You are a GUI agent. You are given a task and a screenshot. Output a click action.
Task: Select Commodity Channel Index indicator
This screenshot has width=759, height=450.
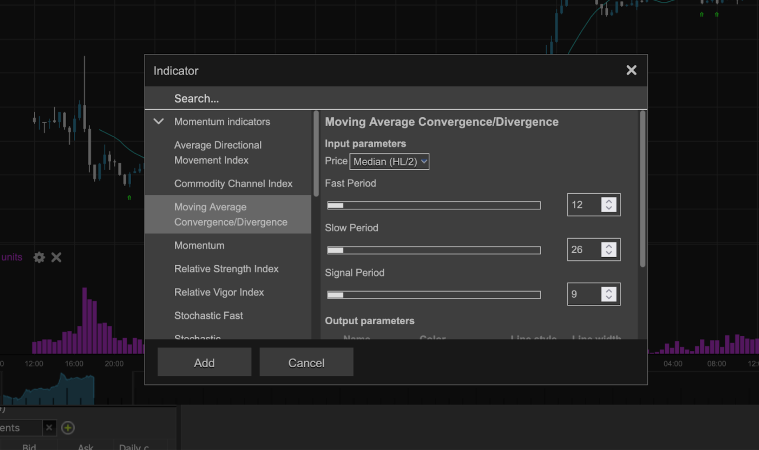pos(233,183)
